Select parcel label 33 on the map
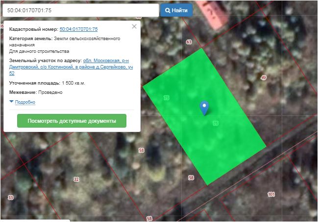 (11, 198)
